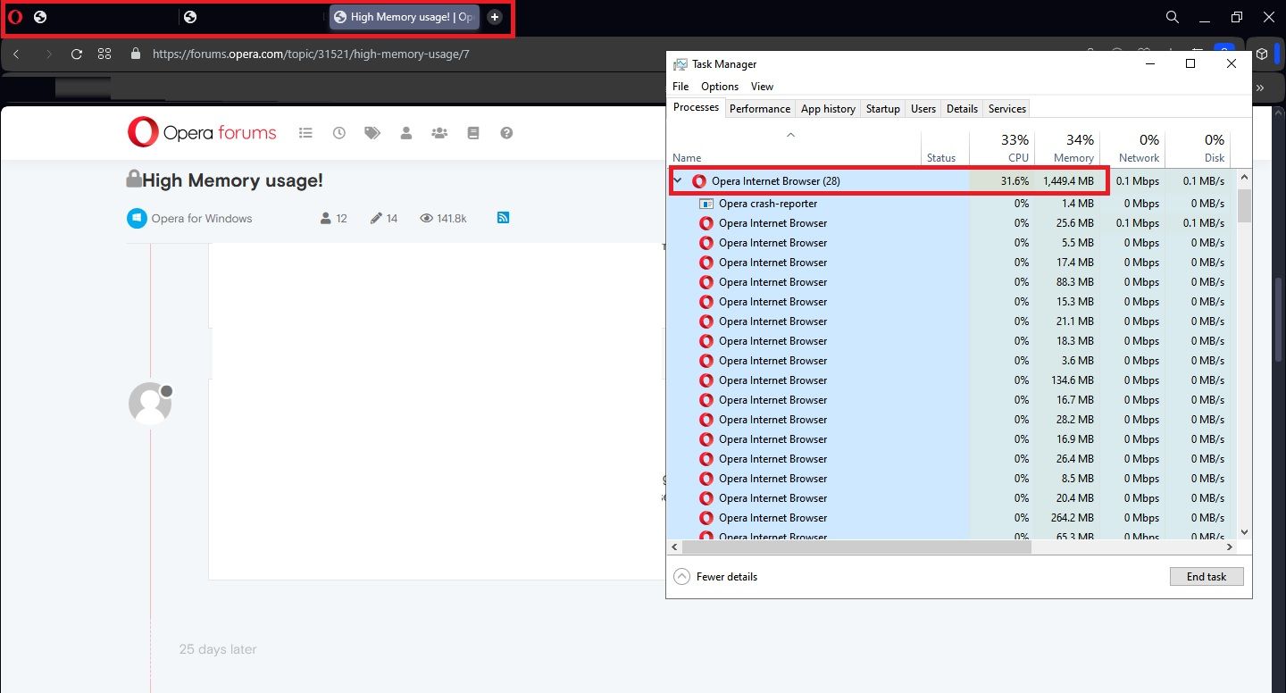Open forum help question mark icon
The height and width of the screenshot is (693, 1286).
(506, 133)
